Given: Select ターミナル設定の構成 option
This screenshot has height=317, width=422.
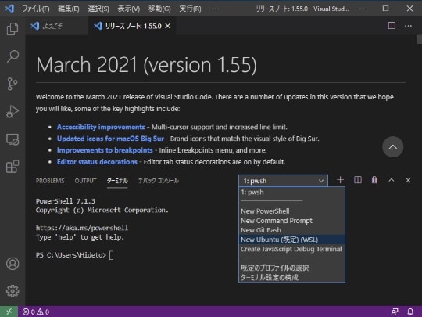Looking at the screenshot, I should 291,277.
